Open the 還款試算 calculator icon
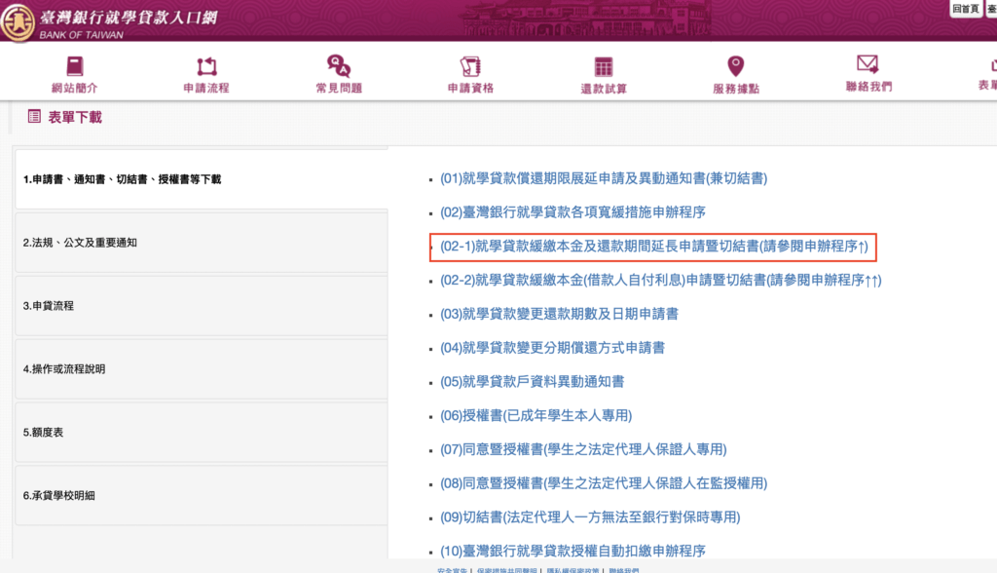 pyautogui.click(x=604, y=67)
